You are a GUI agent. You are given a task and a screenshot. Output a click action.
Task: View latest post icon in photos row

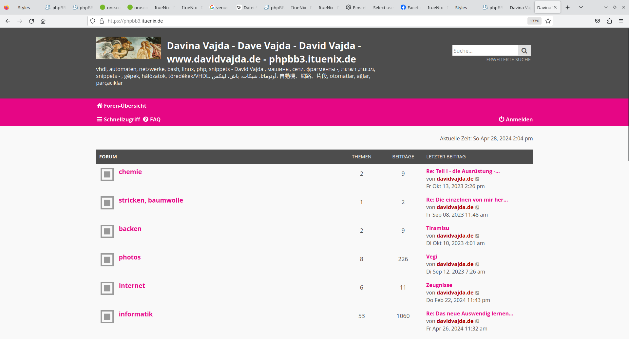477,264
